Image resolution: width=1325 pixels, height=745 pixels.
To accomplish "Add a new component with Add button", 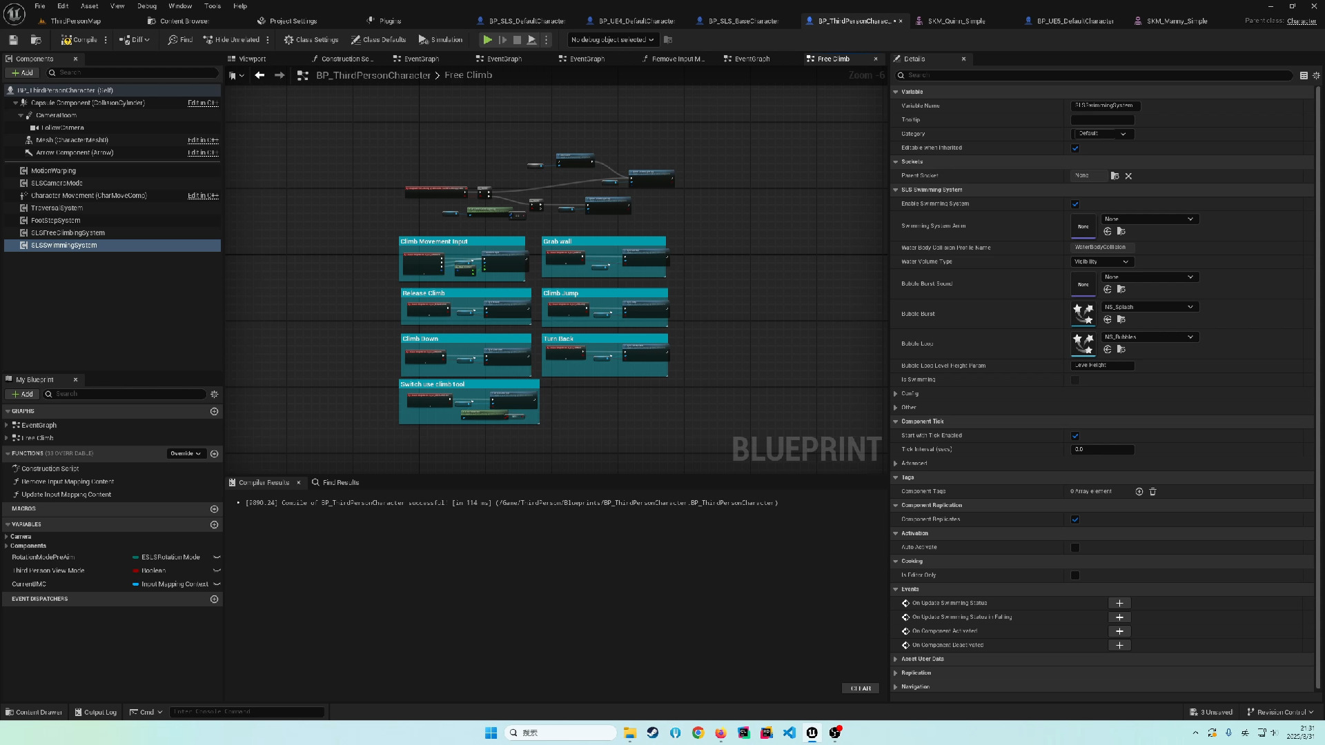I will coord(22,72).
